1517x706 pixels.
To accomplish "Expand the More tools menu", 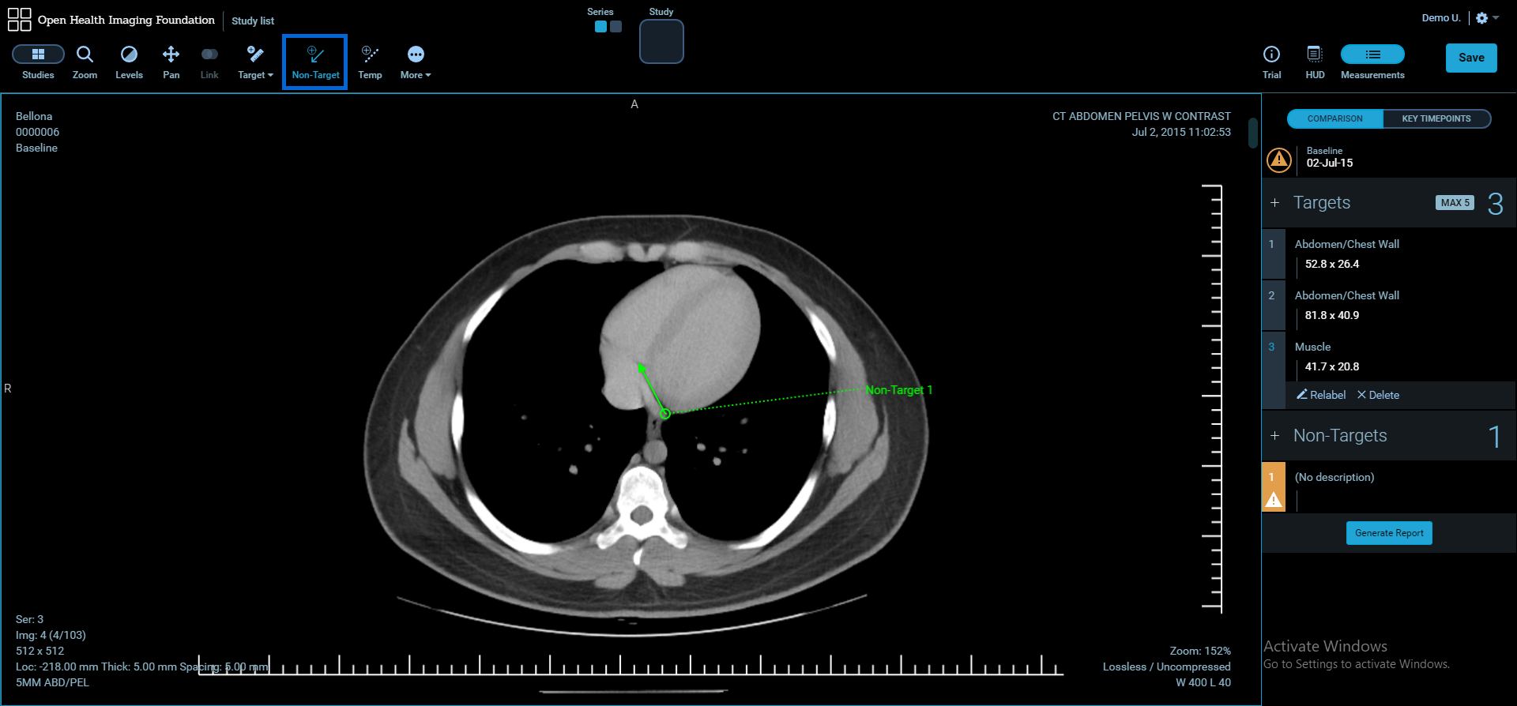I will (x=416, y=62).
